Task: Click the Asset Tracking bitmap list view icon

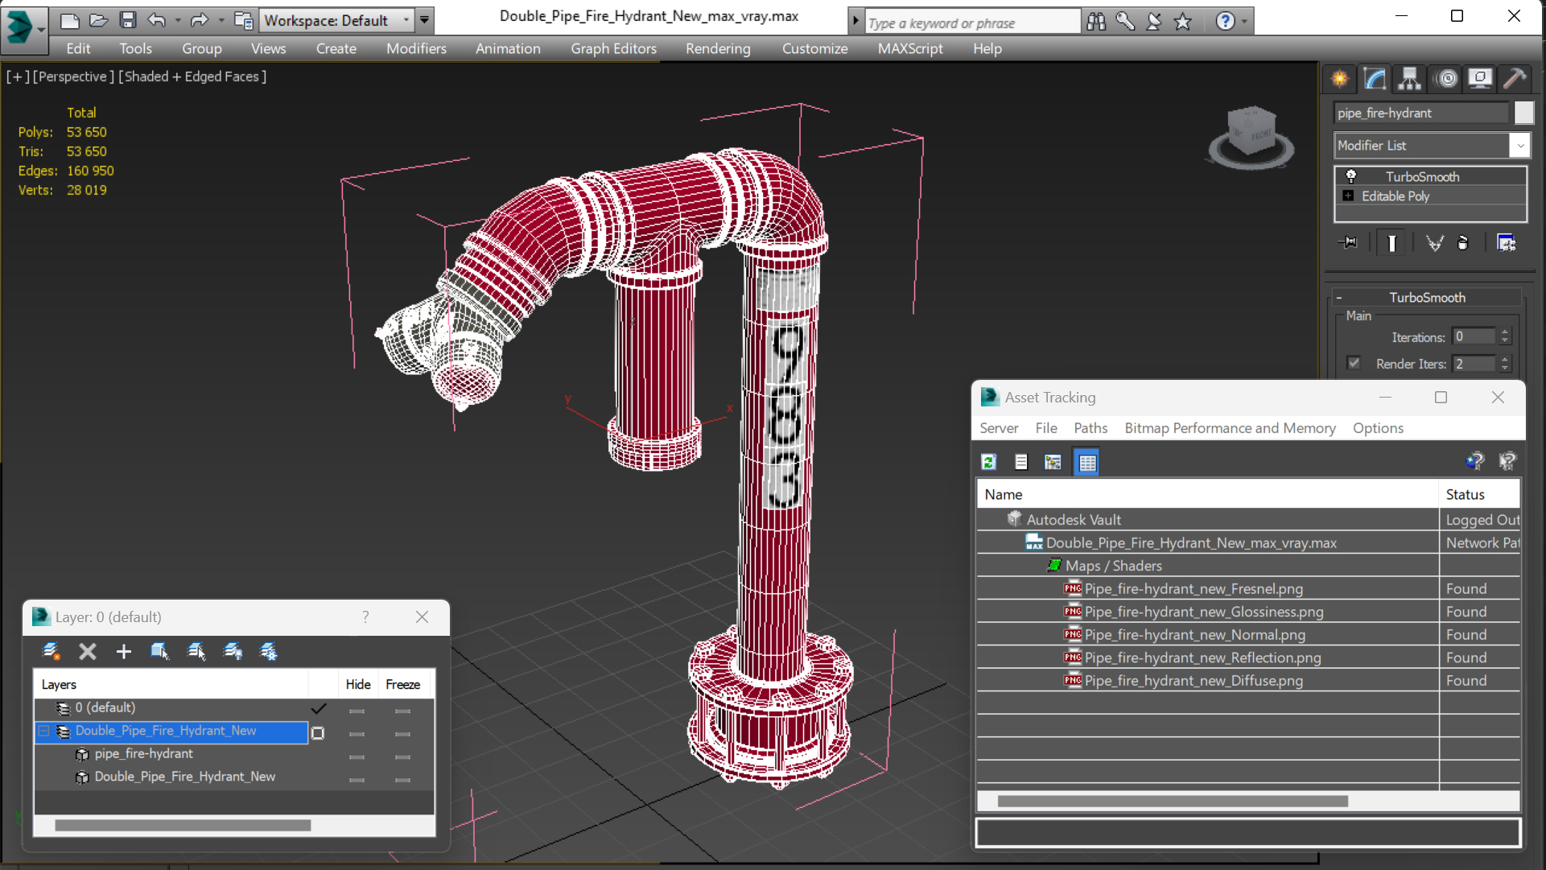Action: pyautogui.click(x=1087, y=462)
